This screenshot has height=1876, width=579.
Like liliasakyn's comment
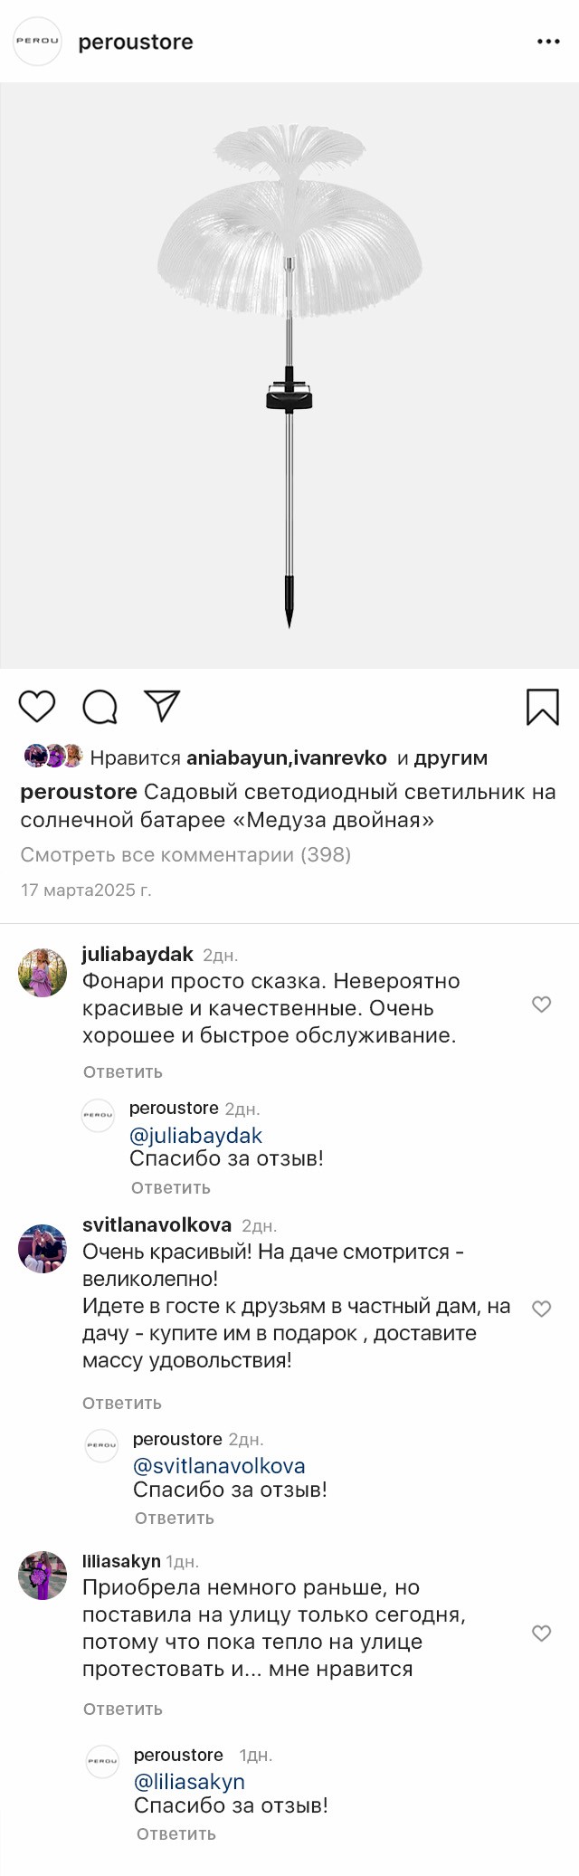[x=541, y=1633]
